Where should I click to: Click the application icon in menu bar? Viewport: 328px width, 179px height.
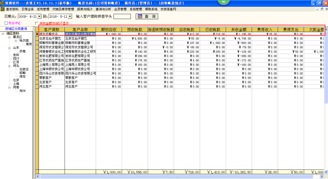[2, 9]
